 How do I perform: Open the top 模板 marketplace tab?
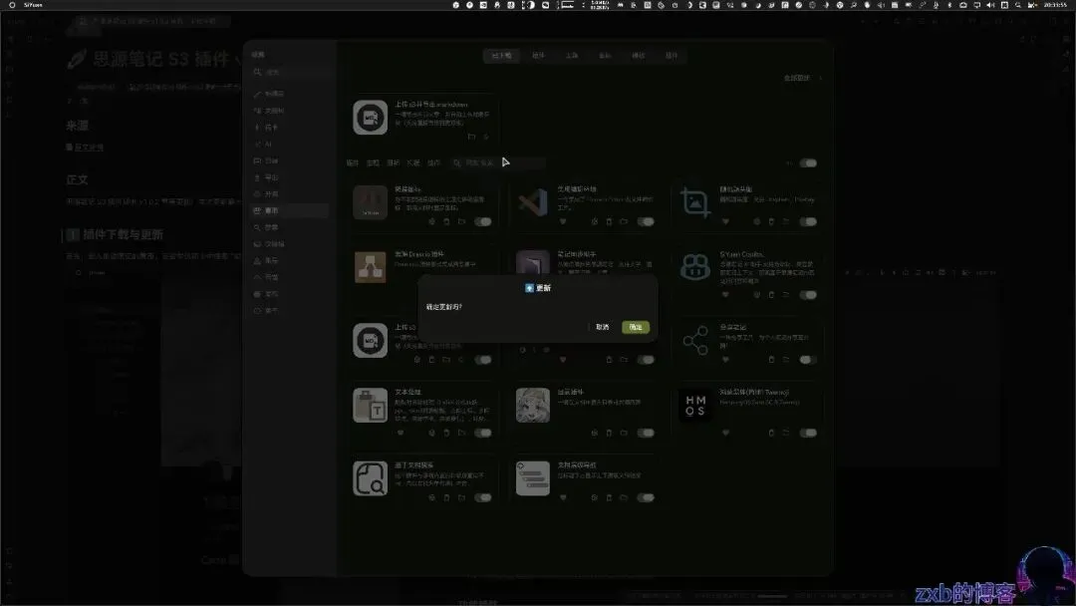click(639, 56)
